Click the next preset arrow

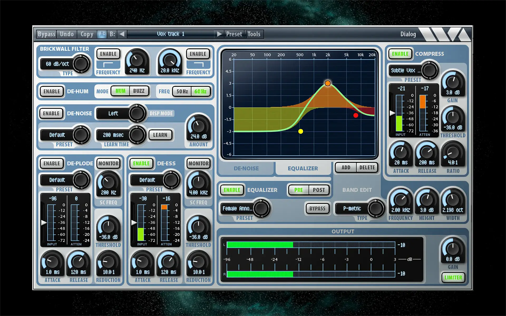coord(219,34)
